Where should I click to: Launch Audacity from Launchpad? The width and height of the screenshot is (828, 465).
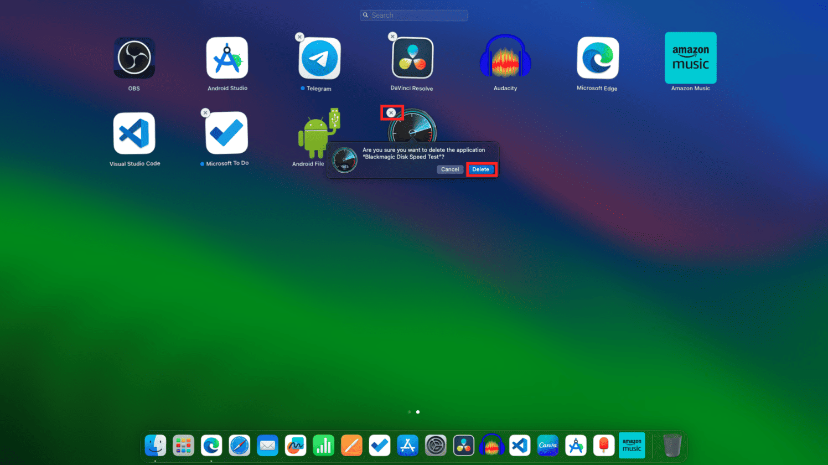coord(505,58)
